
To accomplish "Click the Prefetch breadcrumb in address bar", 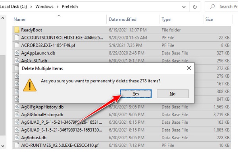I will 70,6.
